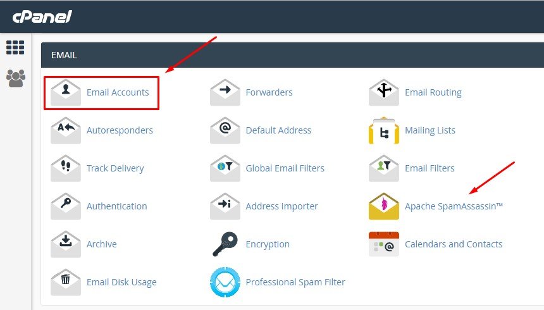Image resolution: width=544 pixels, height=310 pixels.
Task: Click the Email Accounts envelope icon
Action: point(66,92)
